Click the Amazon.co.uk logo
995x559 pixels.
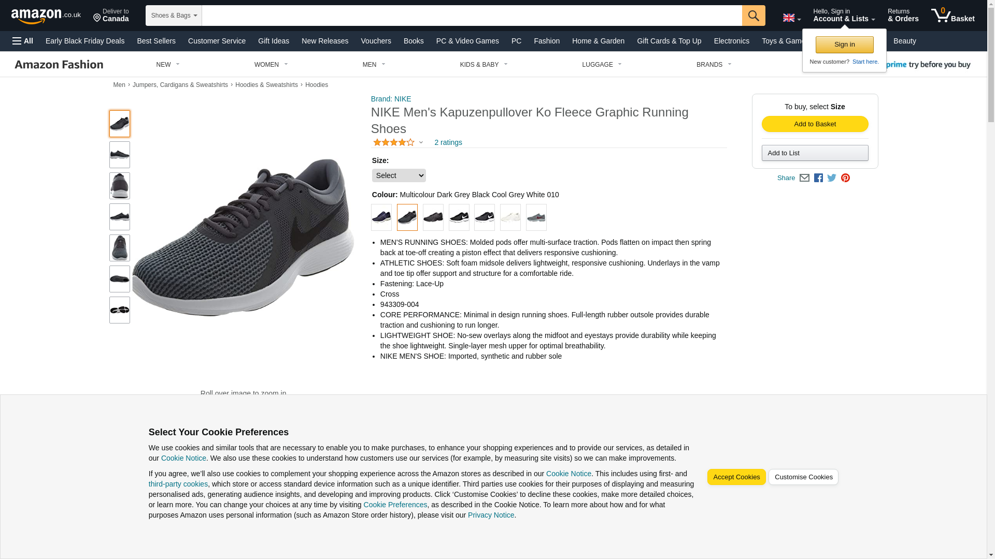(46, 16)
